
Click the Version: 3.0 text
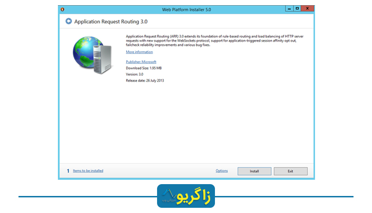point(135,74)
